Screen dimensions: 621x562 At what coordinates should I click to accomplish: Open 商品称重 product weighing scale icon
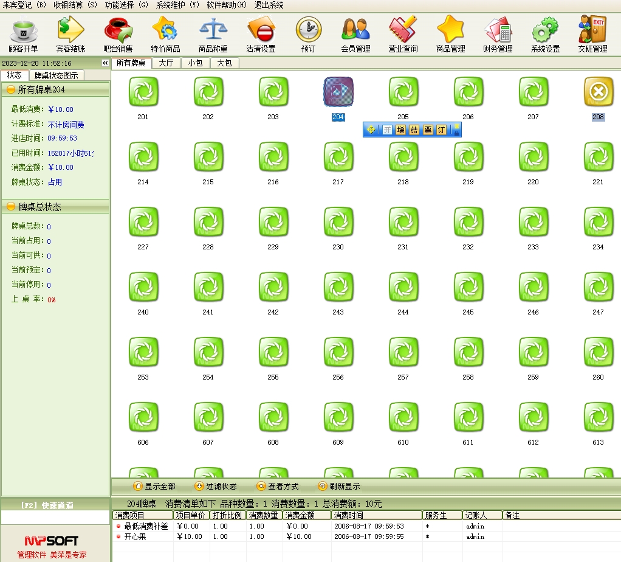click(213, 34)
